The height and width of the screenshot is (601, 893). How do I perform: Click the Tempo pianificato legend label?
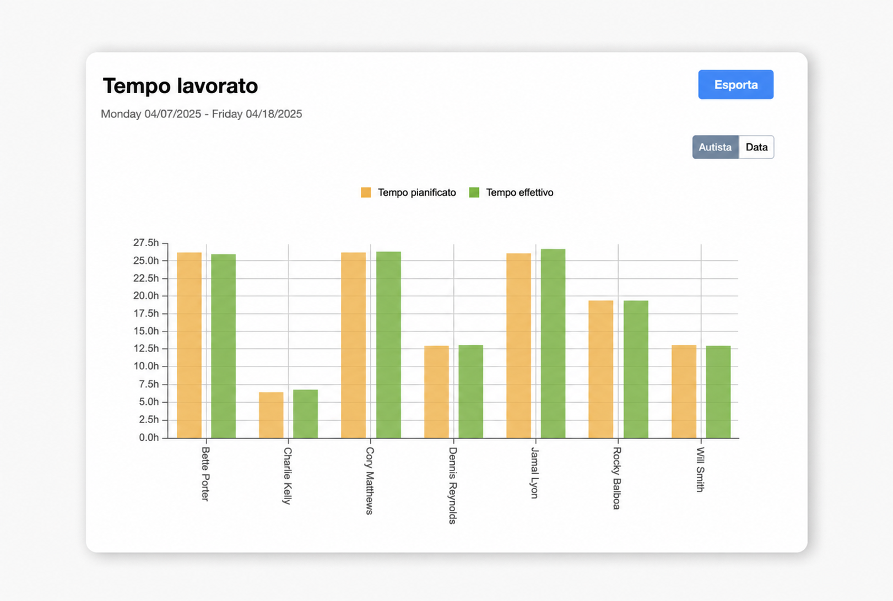(x=416, y=192)
